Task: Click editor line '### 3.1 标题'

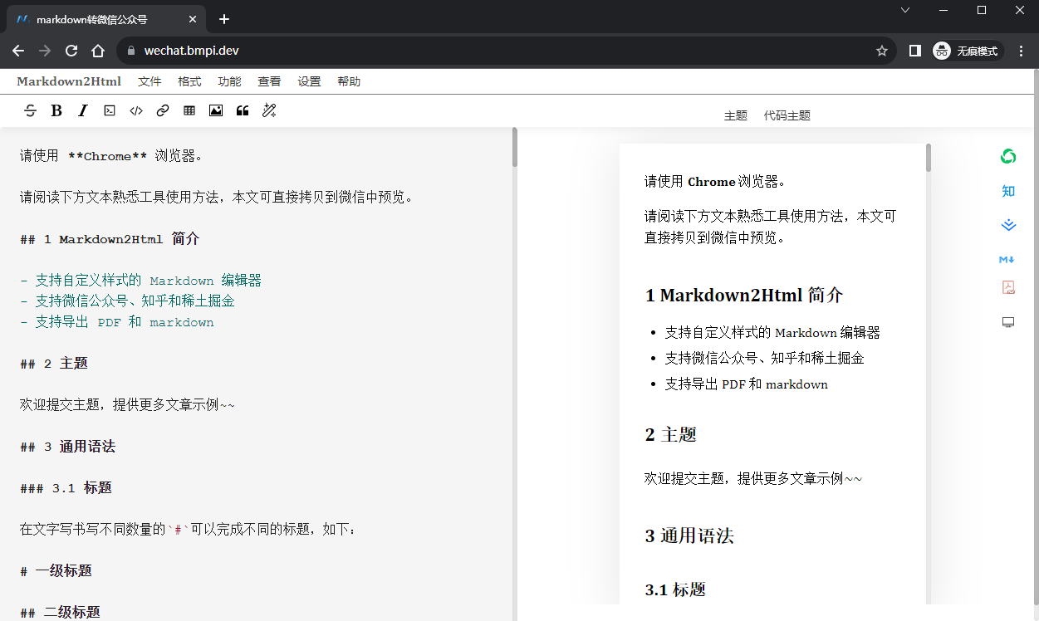Action: pyautogui.click(x=66, y=488)
